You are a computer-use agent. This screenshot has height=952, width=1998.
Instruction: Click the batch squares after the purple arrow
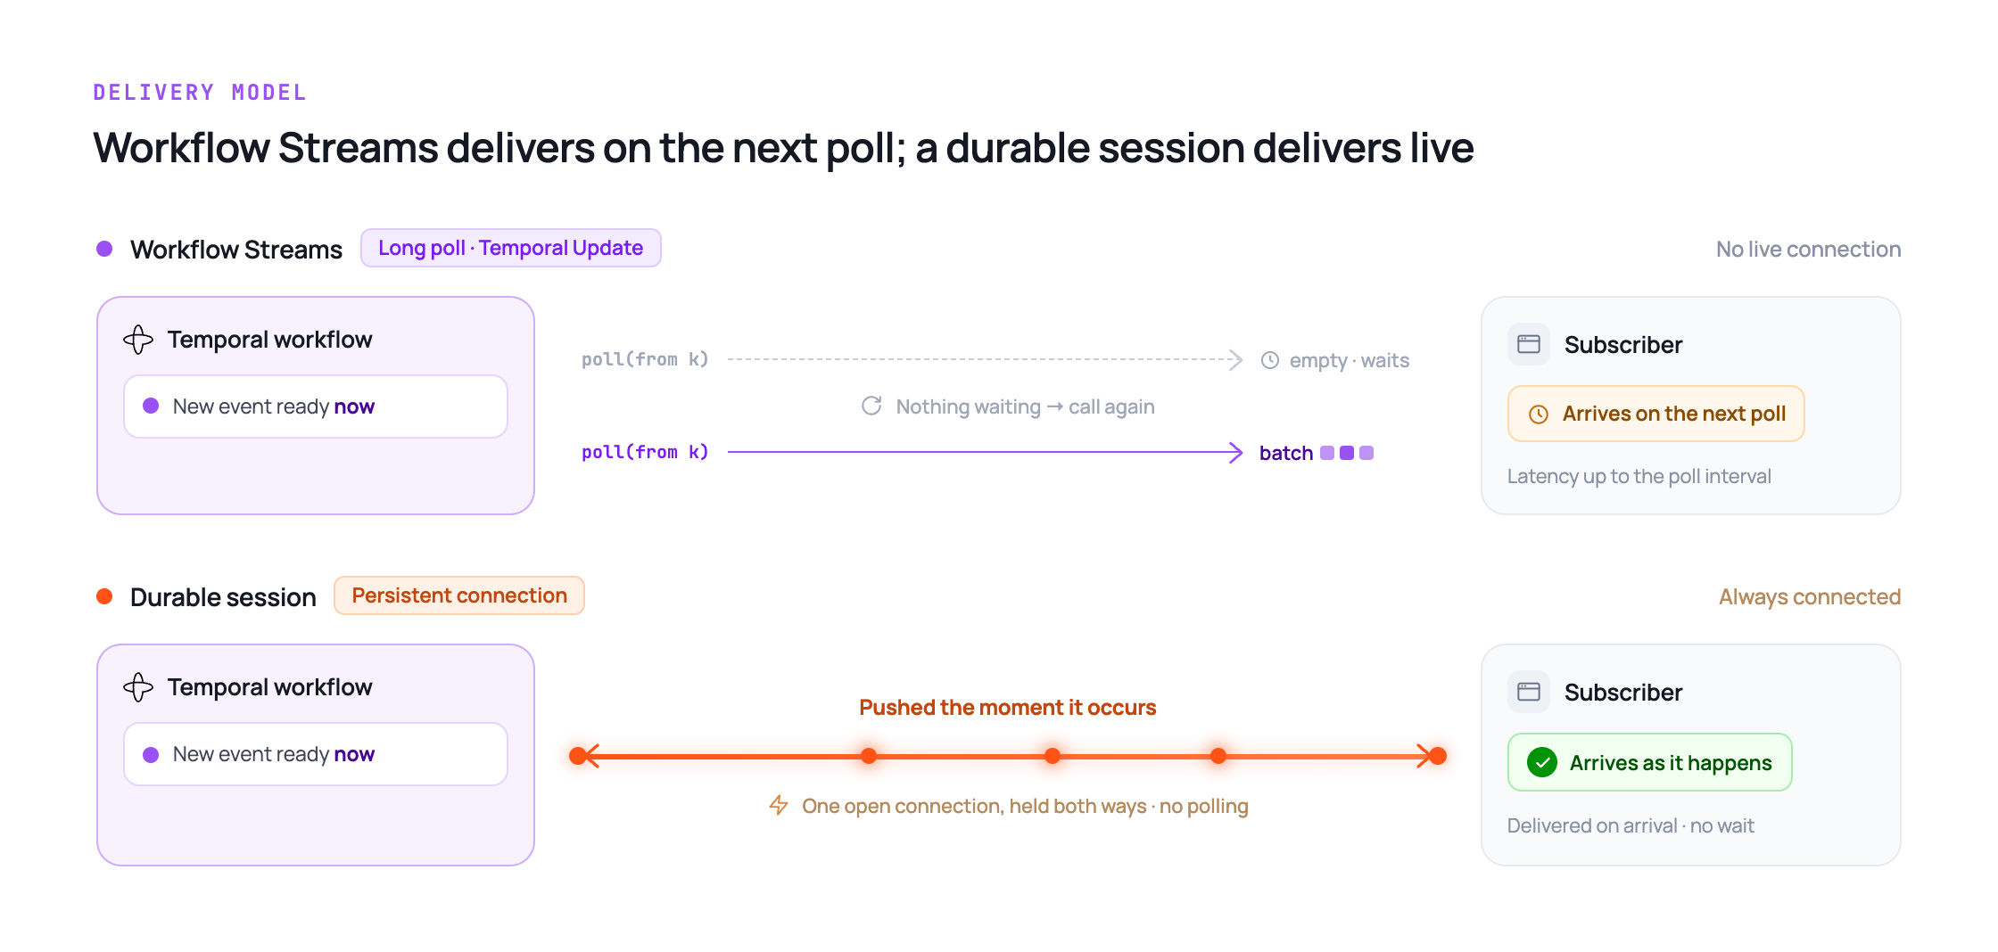[x=1347, y=453]
